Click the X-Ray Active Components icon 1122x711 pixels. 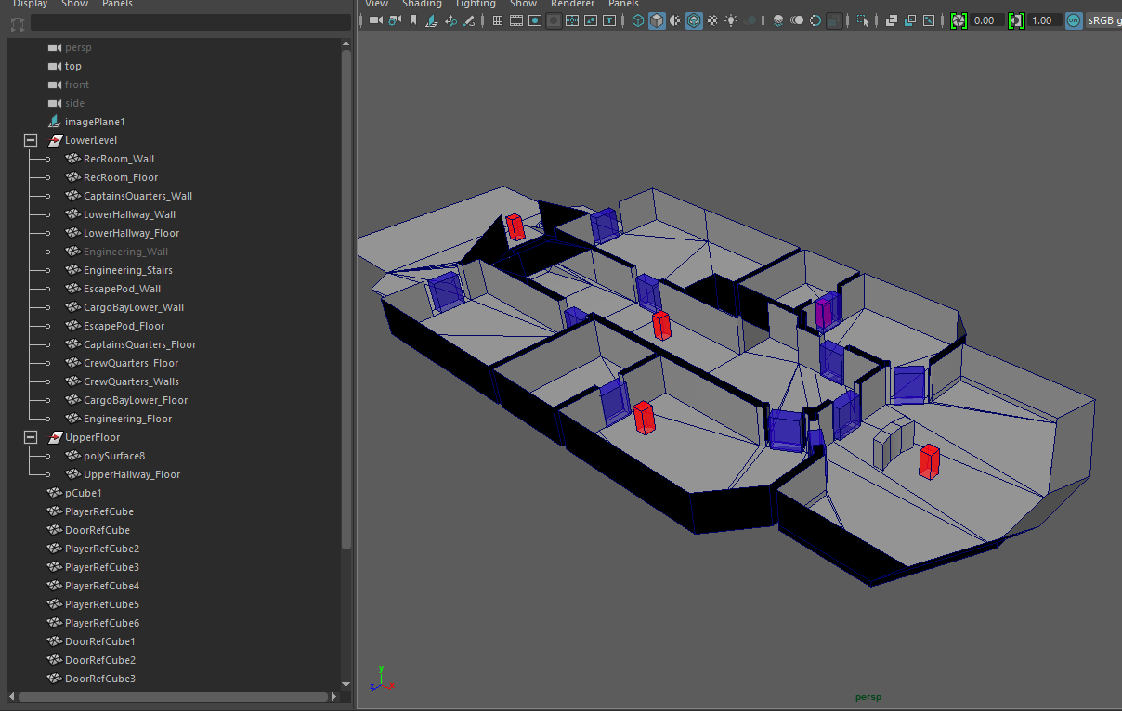(910, 20)
